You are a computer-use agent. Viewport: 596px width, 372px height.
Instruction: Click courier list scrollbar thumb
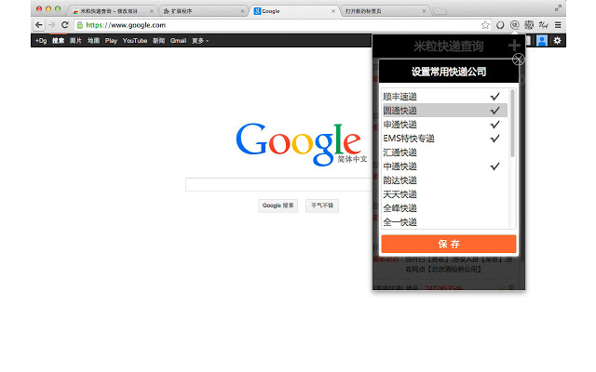tap(512, 124)
